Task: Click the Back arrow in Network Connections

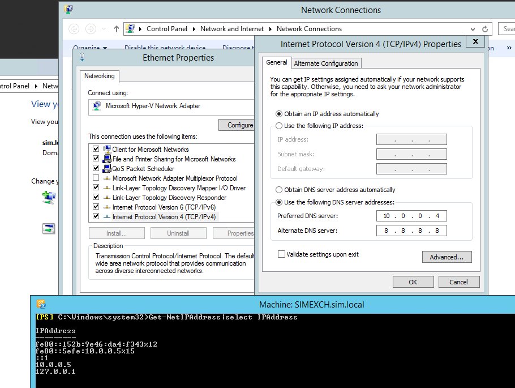Action: 74,29
